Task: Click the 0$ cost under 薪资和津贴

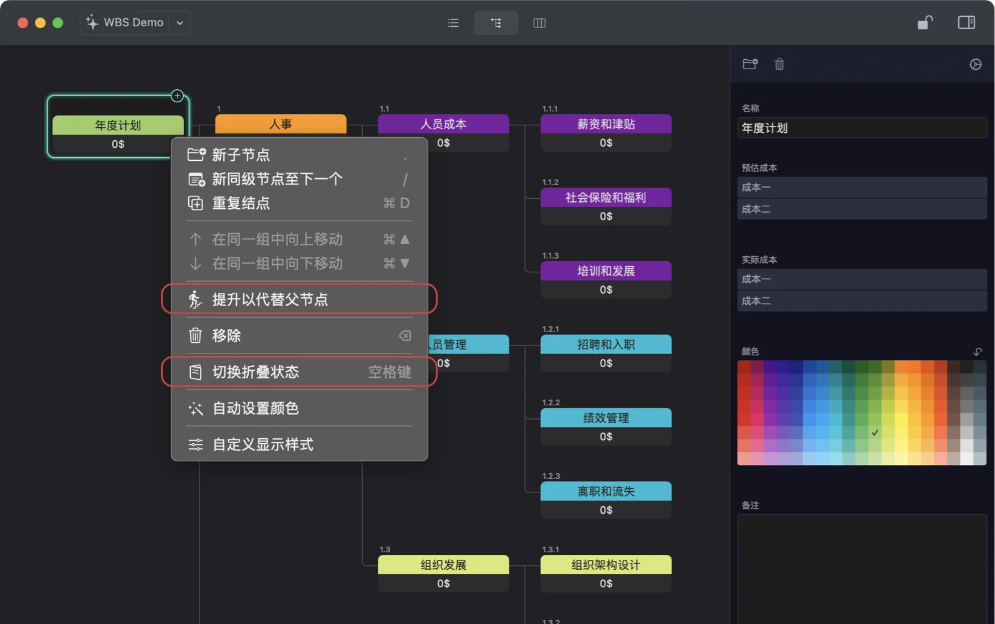Action: (x=606, y=143)
